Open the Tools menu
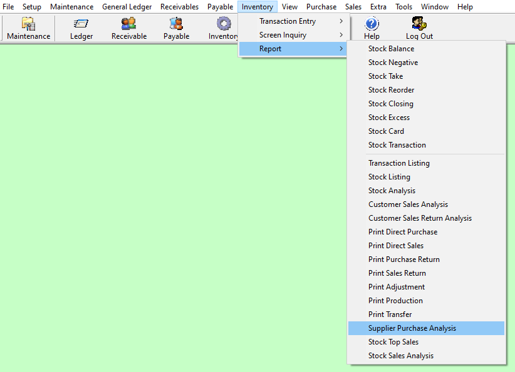 click(403, 6)
